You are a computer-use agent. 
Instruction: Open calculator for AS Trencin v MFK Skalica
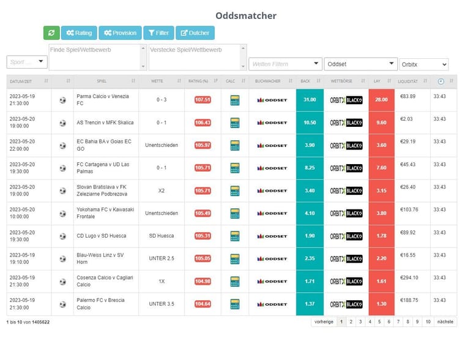pyautogui.click(x=235, y=123)
